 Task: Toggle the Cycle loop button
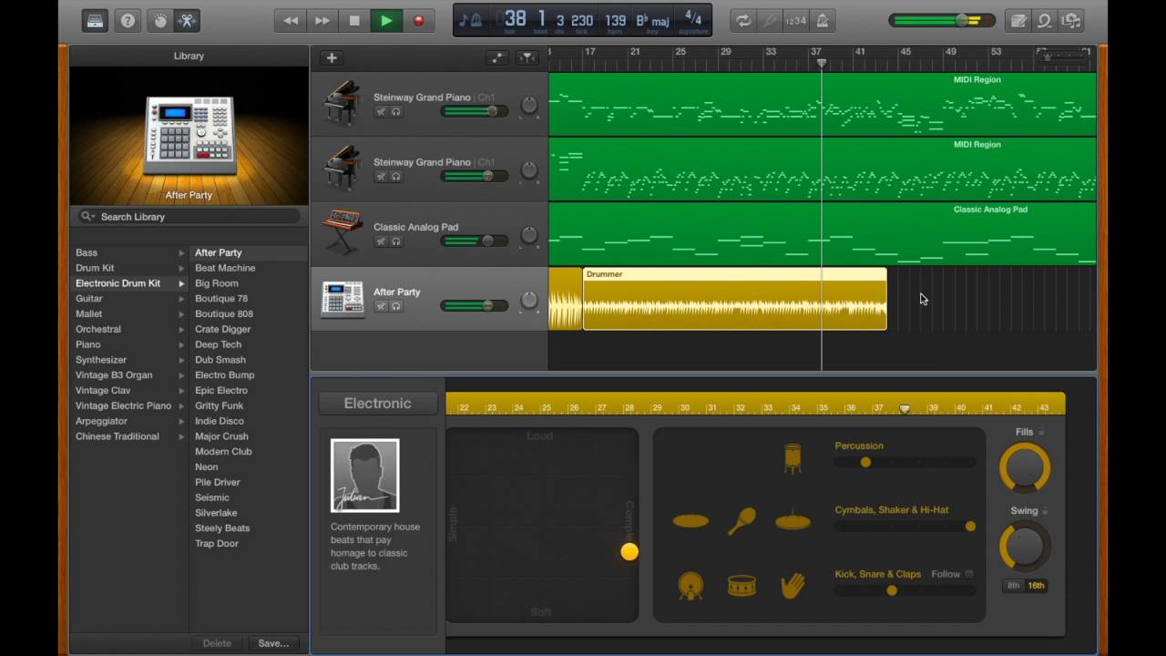coord(744,20)
